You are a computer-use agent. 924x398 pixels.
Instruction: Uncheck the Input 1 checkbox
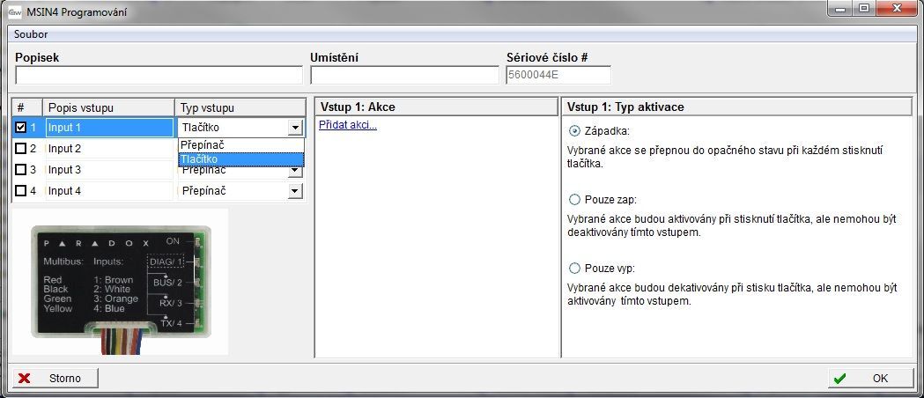pyautogui.click(x=21, y=127)
